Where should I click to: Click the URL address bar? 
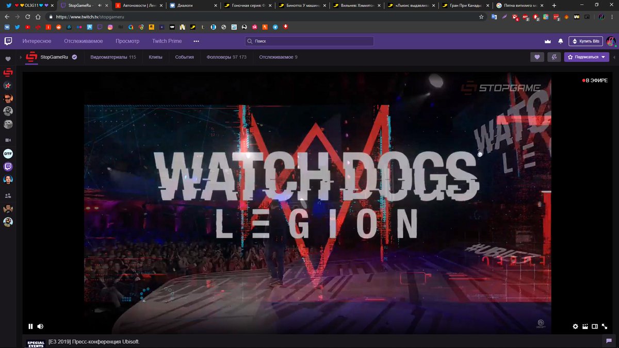pos(266,16)
